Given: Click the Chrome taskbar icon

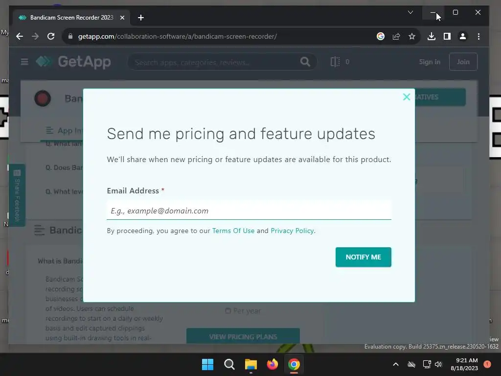Looking at the screenshot, I should [x=294, y=364].
